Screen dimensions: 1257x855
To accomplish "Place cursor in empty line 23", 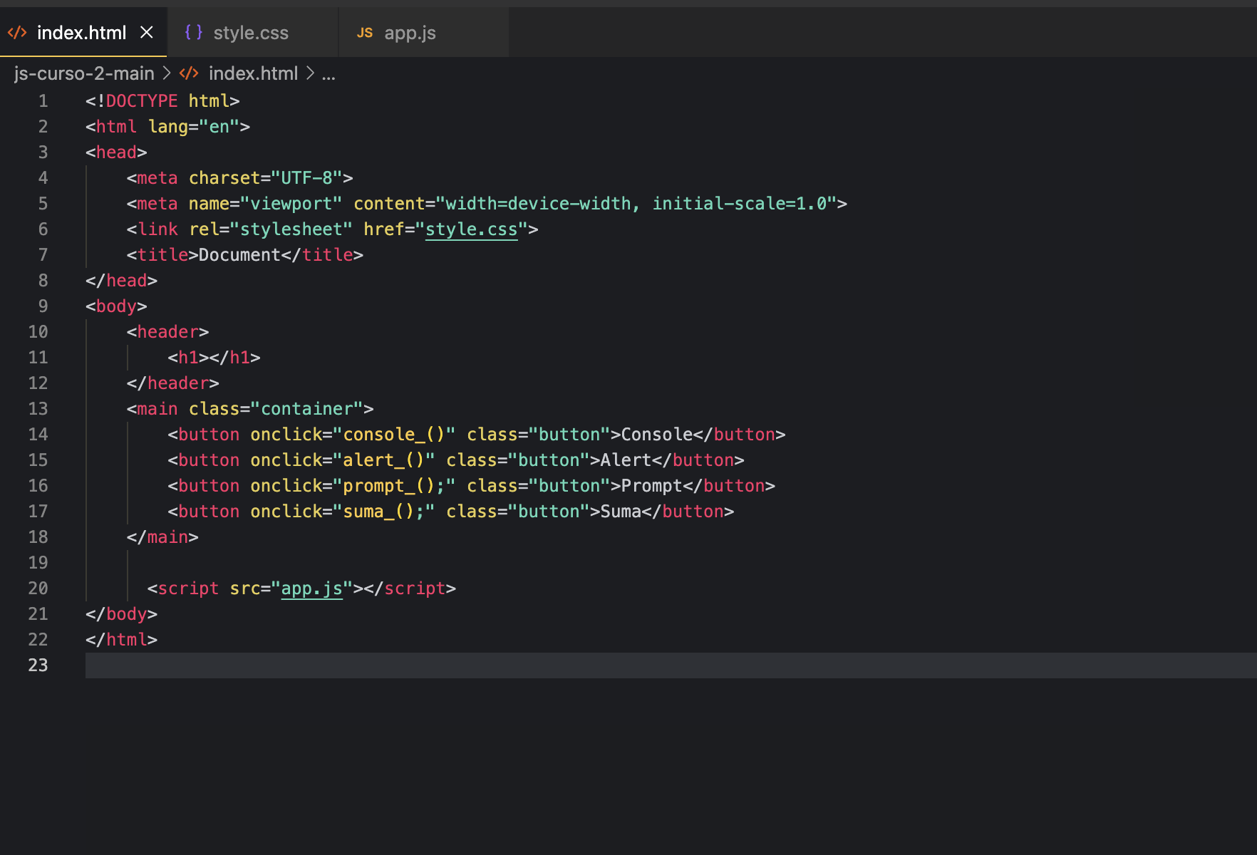I will pyautogui.click(x=670, y=665).
